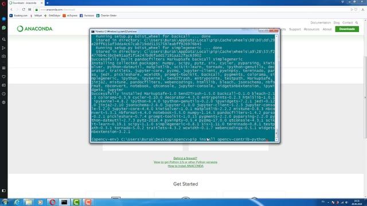The height and width of the screenshot is (206, 367).
Task: Switch to Command Prompt in taskbar
Action: click(x=64, y=202)
